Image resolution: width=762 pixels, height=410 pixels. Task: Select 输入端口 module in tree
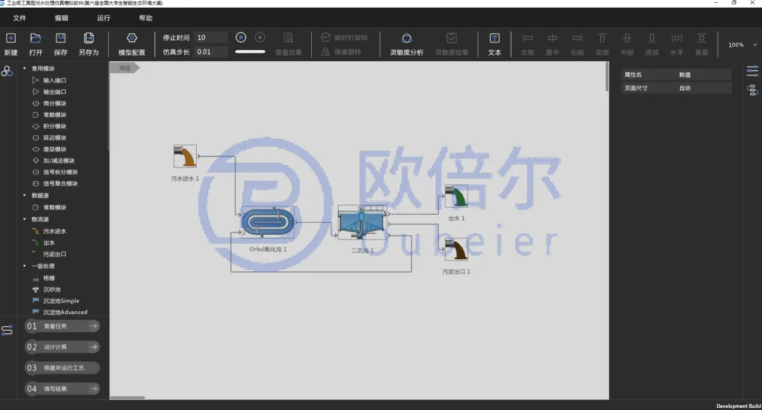[x=54, y=80]
